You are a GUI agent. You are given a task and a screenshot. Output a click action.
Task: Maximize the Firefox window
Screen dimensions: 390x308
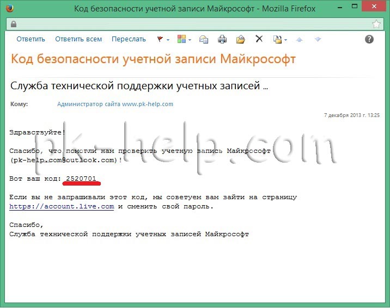pyautogui.click(x=355, y=7)
